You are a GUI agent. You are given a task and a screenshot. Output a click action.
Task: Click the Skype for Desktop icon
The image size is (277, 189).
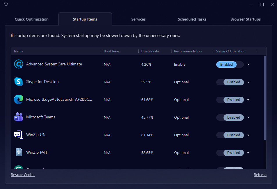[19, 82]
